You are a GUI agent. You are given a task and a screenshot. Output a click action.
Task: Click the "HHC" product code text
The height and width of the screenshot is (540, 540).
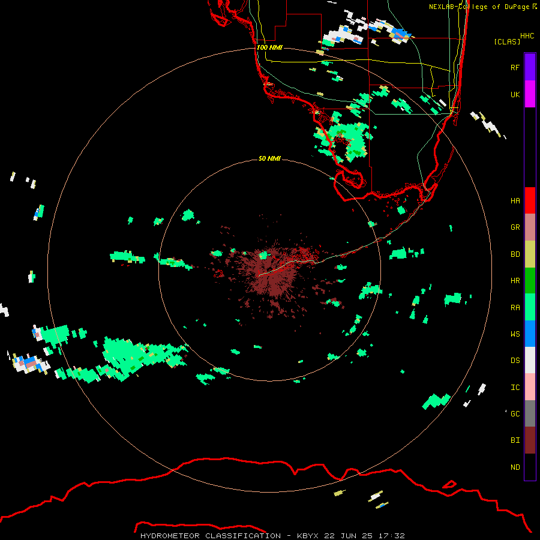click(x=527, y=36)
